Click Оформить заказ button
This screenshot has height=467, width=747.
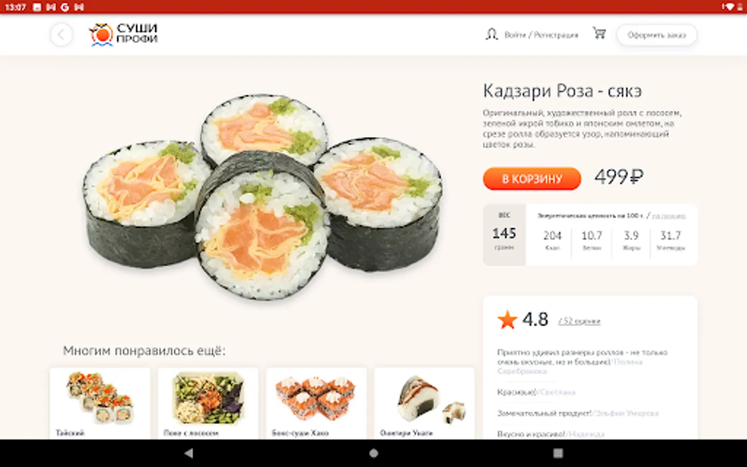pos(657,35)
